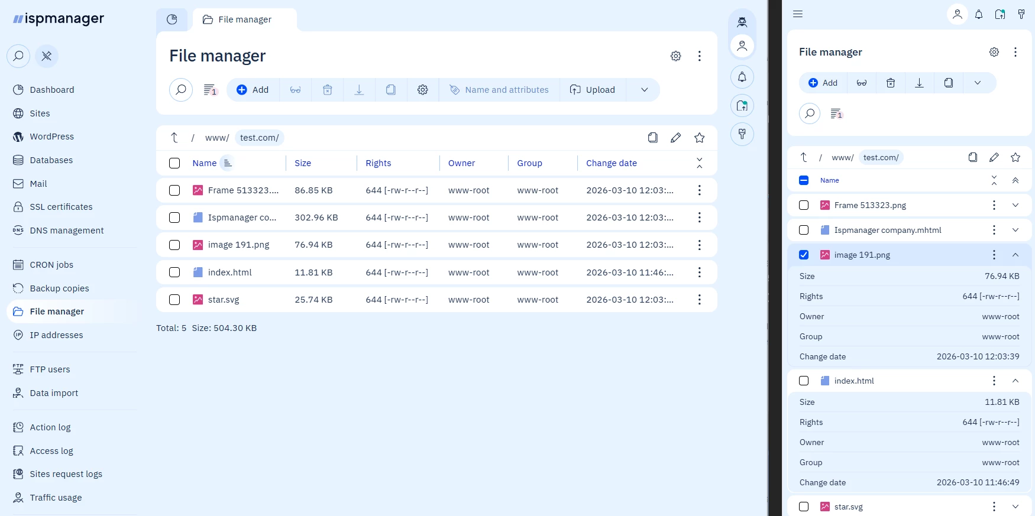Screen dimensions: 1035x516
Task: Go up one directory with the main panel arrow
Action: pyautogui.click(x=174, y=138)
